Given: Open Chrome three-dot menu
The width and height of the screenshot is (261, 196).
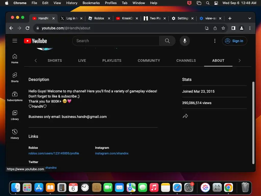Looking at the screenshot, I should [250, 28].
